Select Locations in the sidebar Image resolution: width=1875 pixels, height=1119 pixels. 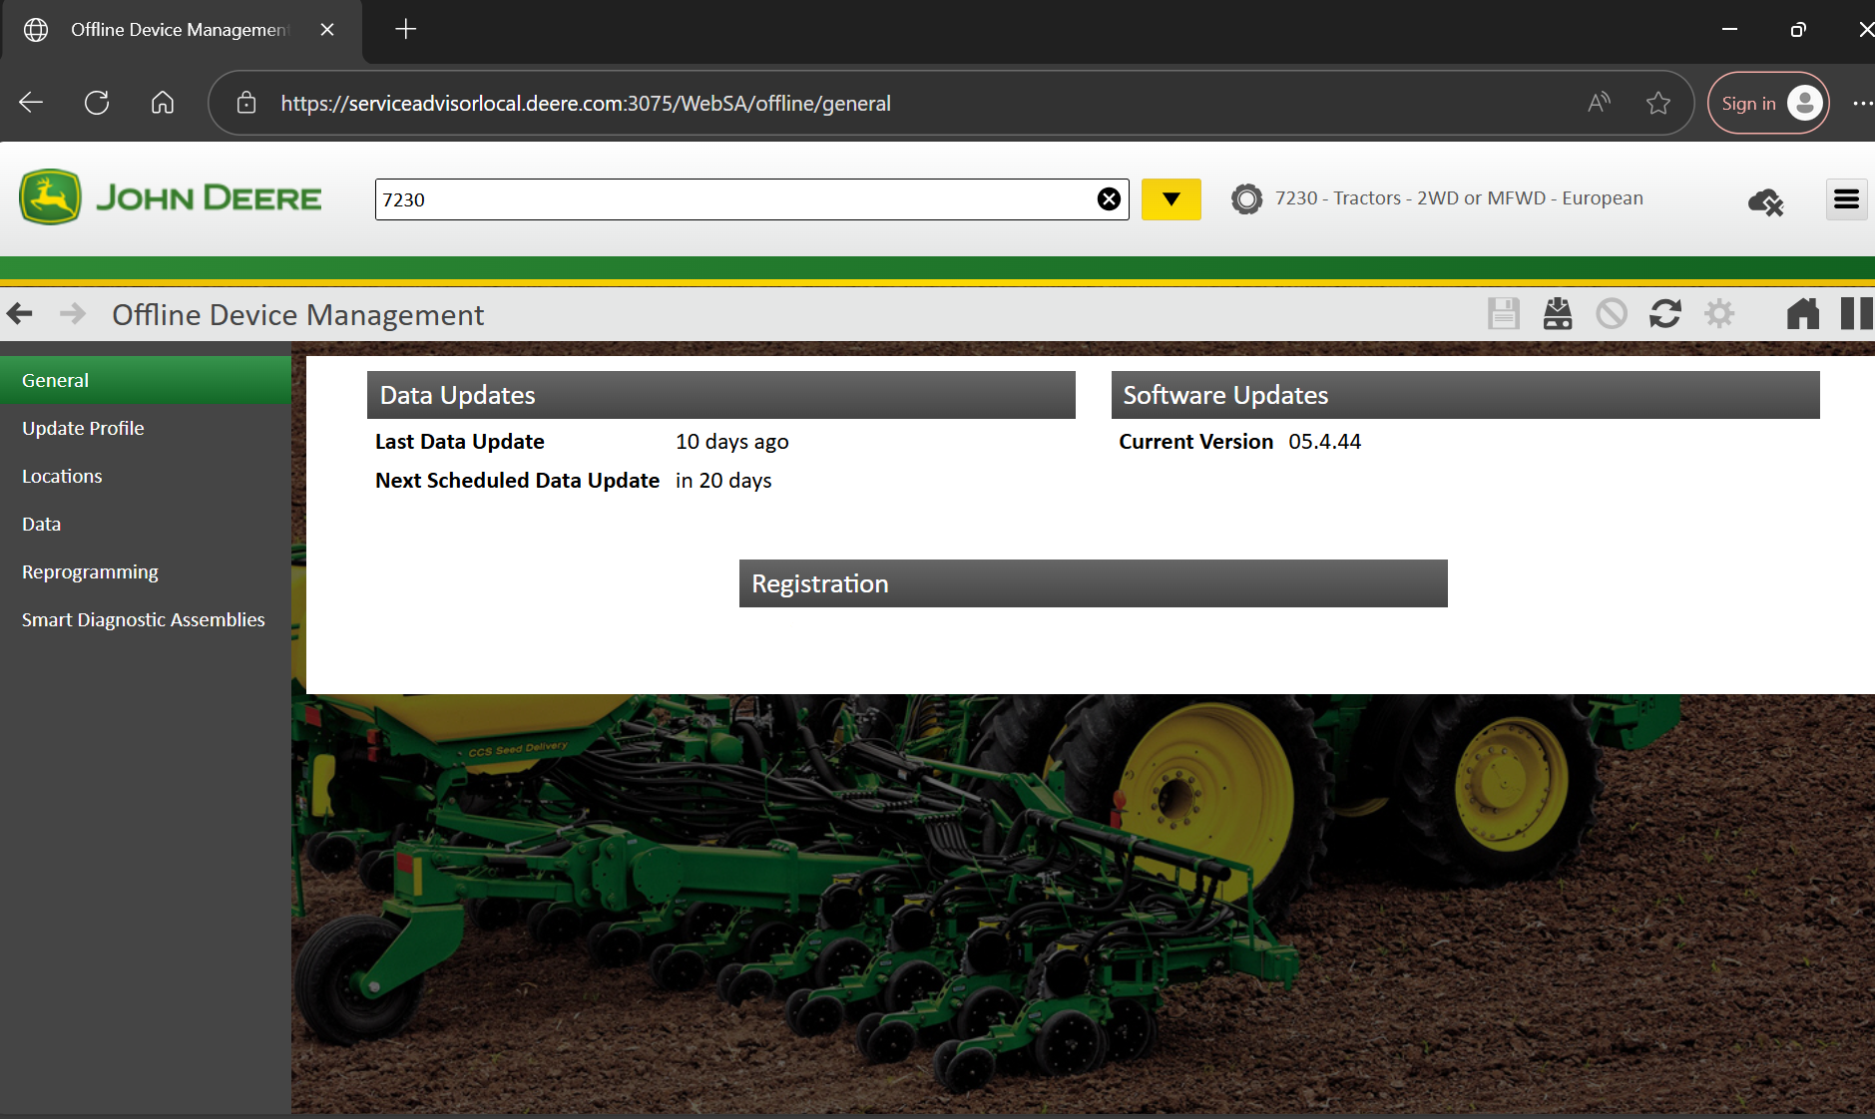tap(62, 476)
